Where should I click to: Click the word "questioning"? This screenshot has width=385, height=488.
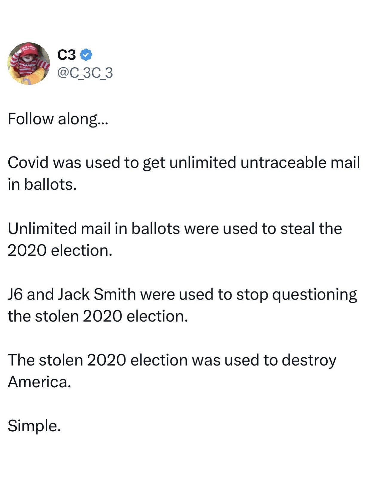tap(315, 294)
